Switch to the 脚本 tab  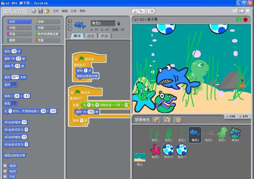pos(77,36)
